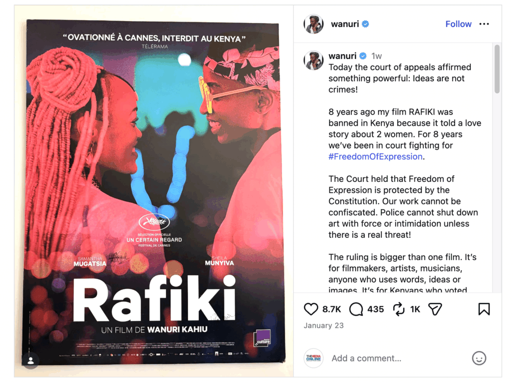The width and height of the screenshot is (513, 383).
Task: Show tagged people icon on the poster
Action: [31, 360]
